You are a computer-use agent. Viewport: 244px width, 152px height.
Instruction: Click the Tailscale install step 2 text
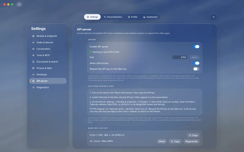coord(129,97)
